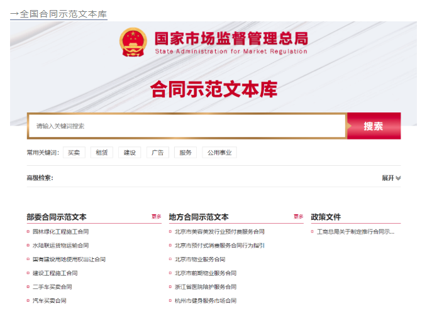Open 更多 beside 地方合同示范文本

[x=298, y=217]
